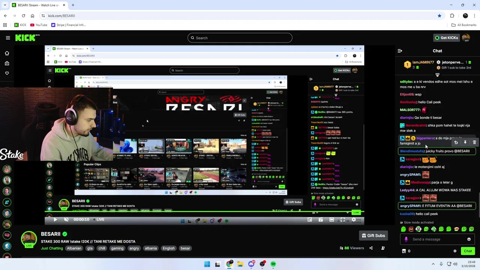
Task: Show hidden tray icons chevron
Action: pos(433,264)
